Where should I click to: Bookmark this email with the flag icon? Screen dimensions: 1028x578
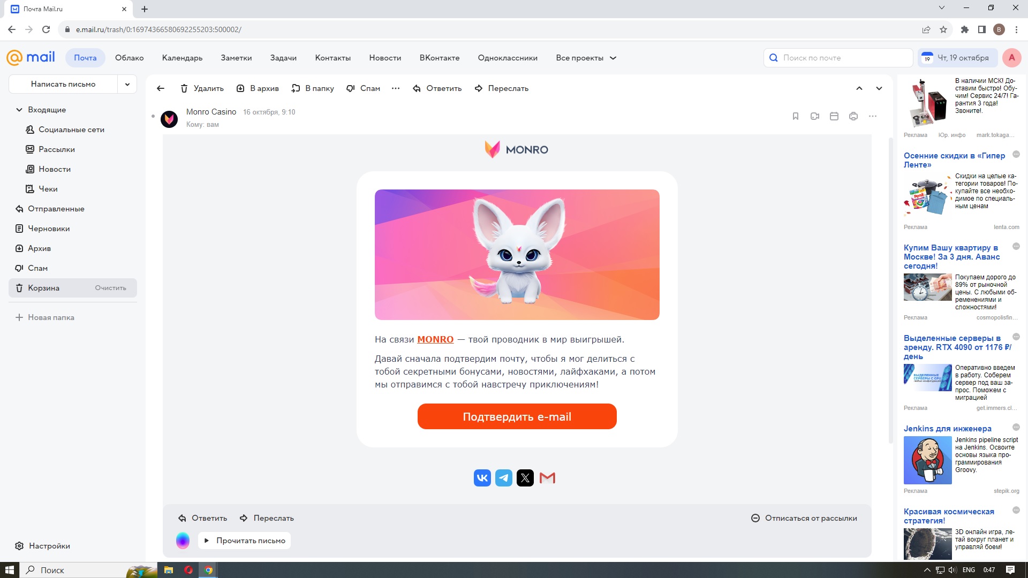[x=796, y=116]
